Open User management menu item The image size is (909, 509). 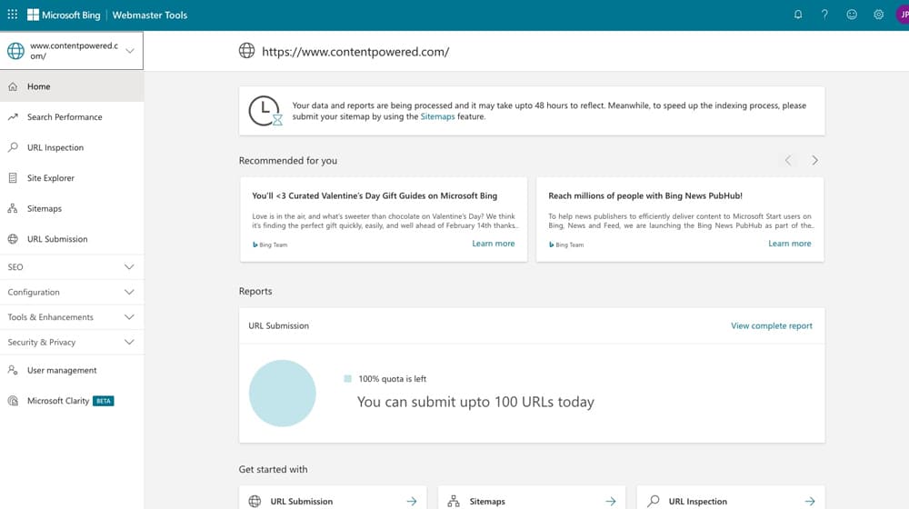(72, 370)
